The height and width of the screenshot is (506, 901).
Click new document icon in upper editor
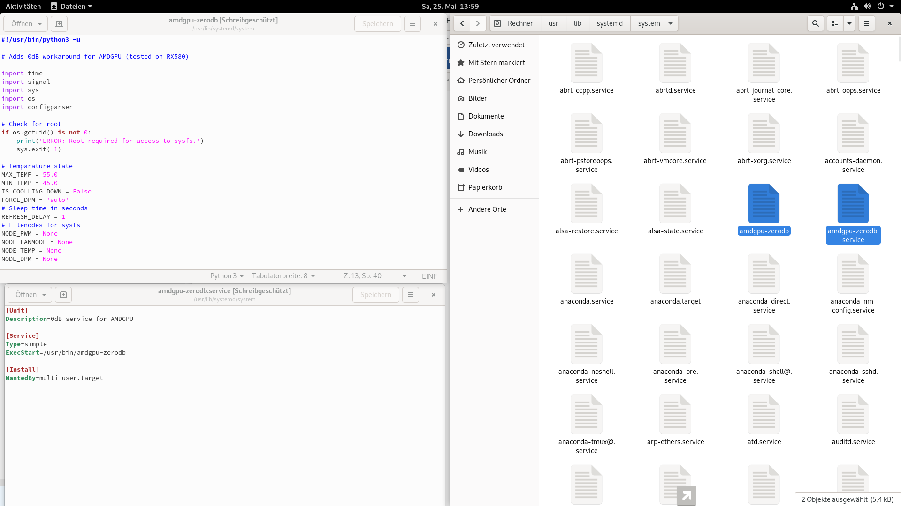pos(59,24)
